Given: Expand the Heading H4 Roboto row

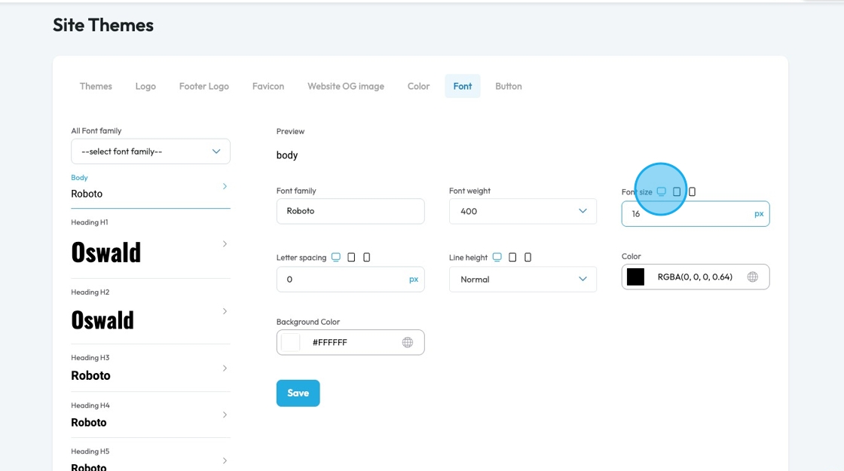Looking at the screenshot, I should click(151, 415).
